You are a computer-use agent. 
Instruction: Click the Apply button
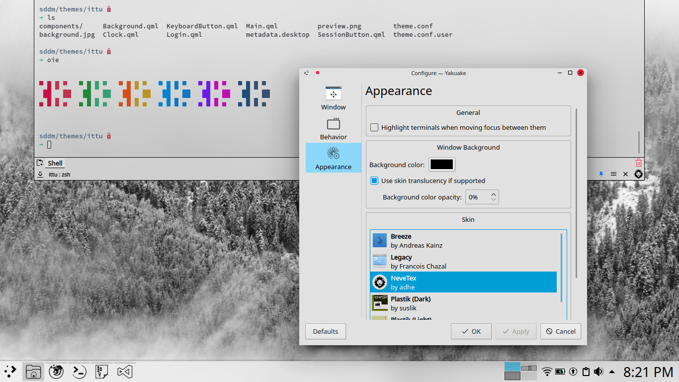pyautogui.click(x=516, y=331)
